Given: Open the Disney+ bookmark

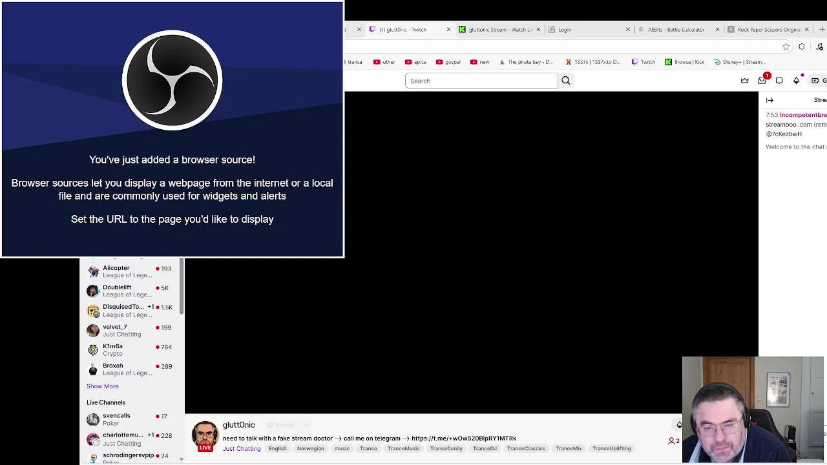Looking at the screenshot, I should click(x=740, y=62).
